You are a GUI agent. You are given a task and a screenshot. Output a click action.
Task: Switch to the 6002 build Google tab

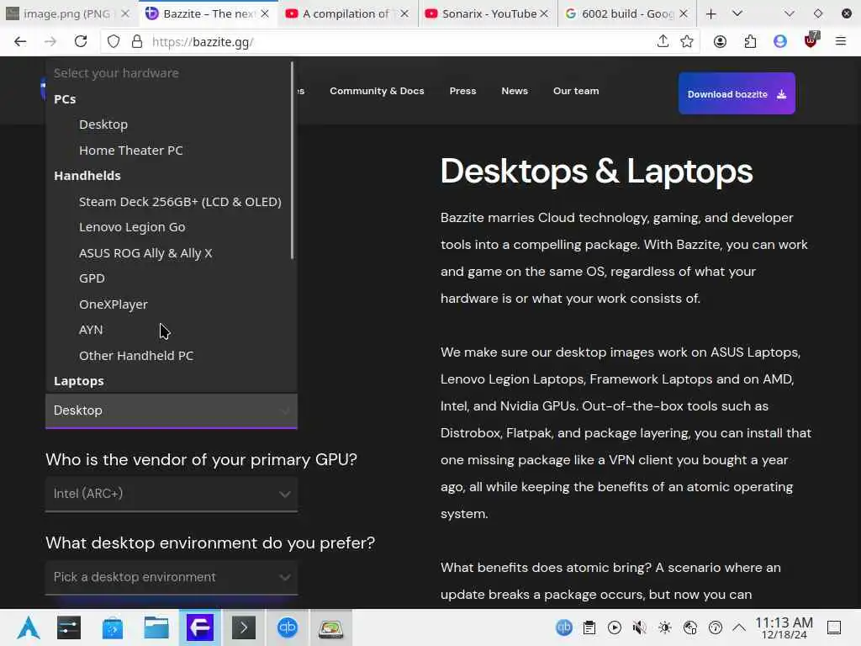626,13
